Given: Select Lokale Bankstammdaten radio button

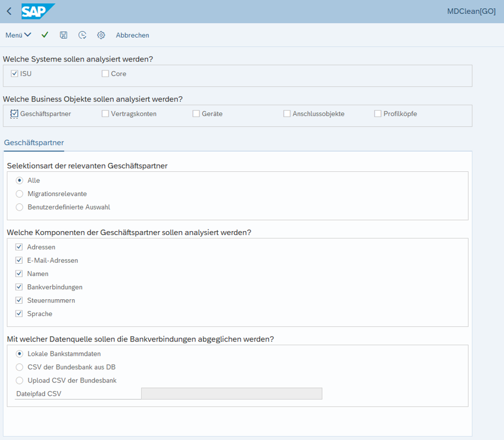Looking at the screenshot, I should point(19,354).
